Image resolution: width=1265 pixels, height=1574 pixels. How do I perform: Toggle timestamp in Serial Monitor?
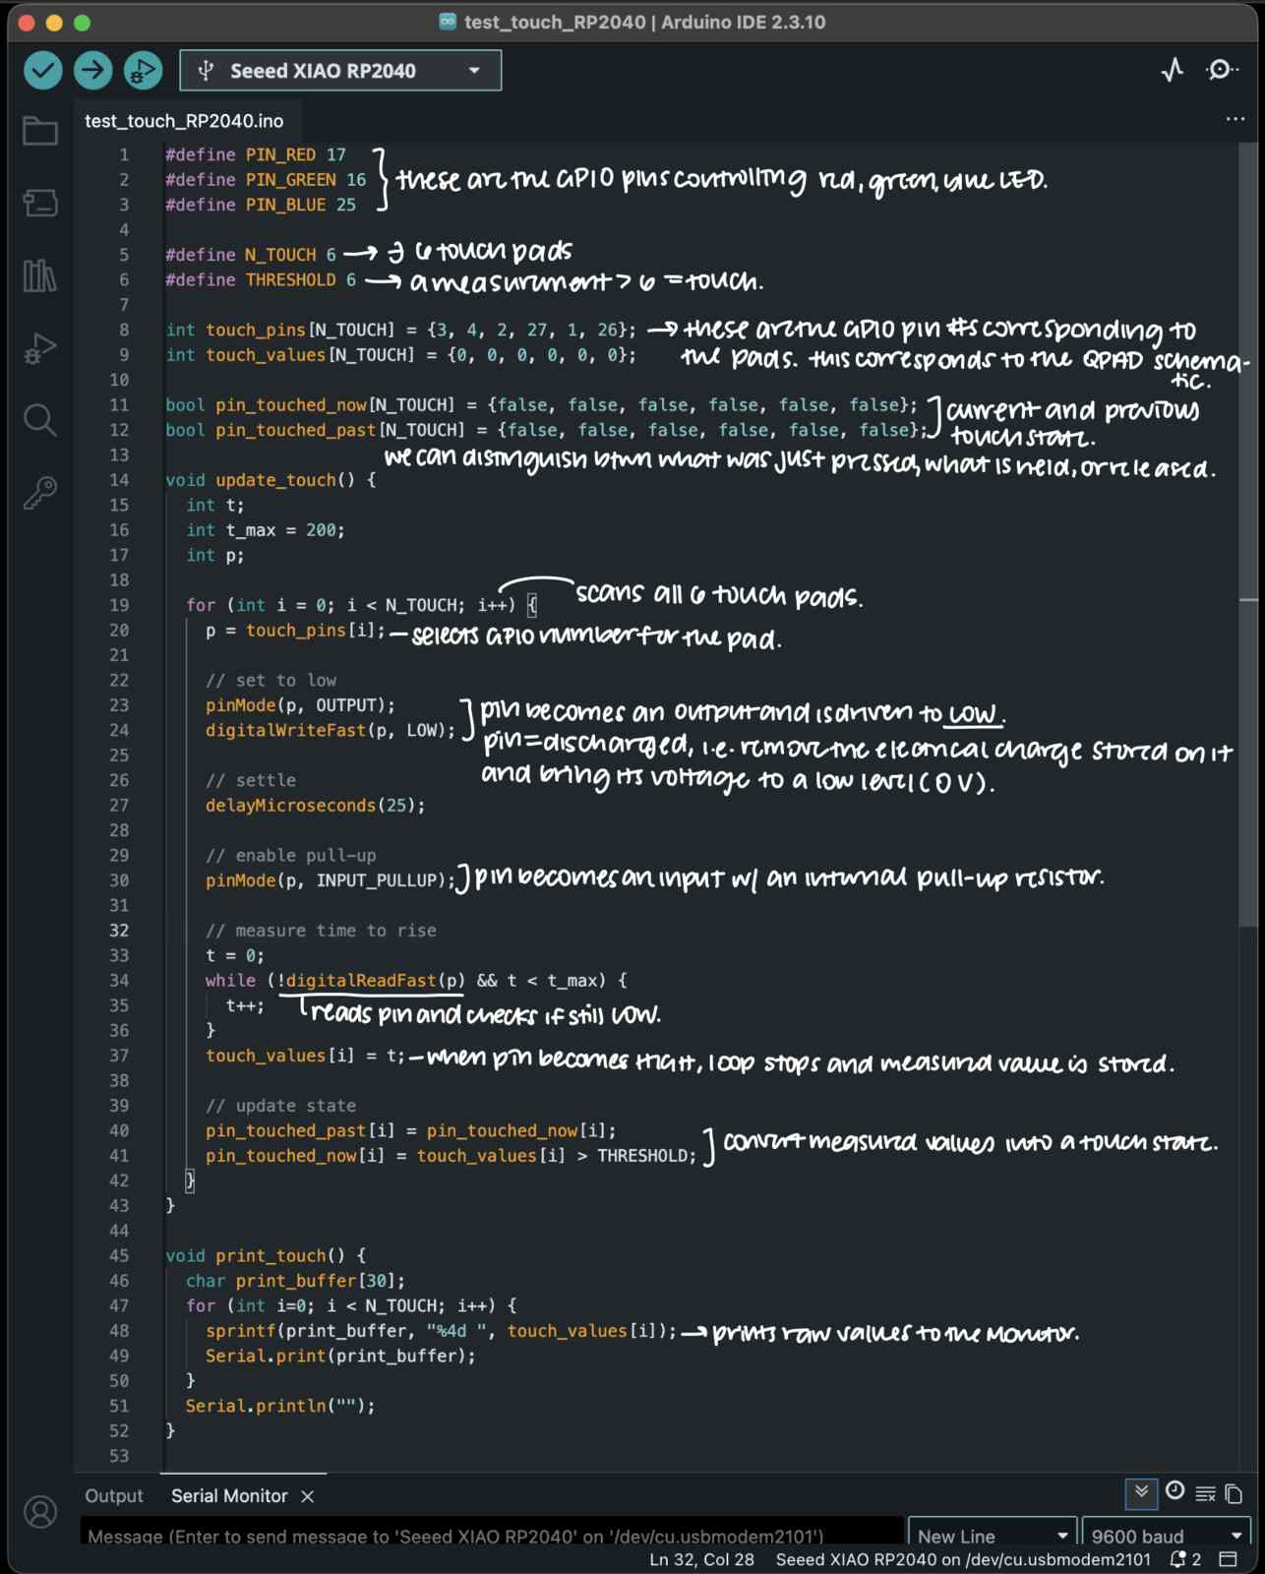1175,1492
